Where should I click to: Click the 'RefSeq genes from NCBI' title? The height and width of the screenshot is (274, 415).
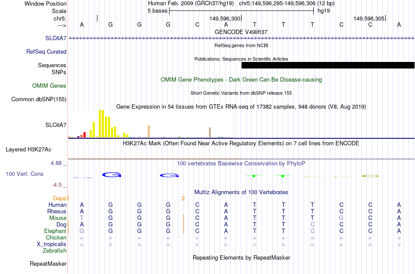[241, 45]
